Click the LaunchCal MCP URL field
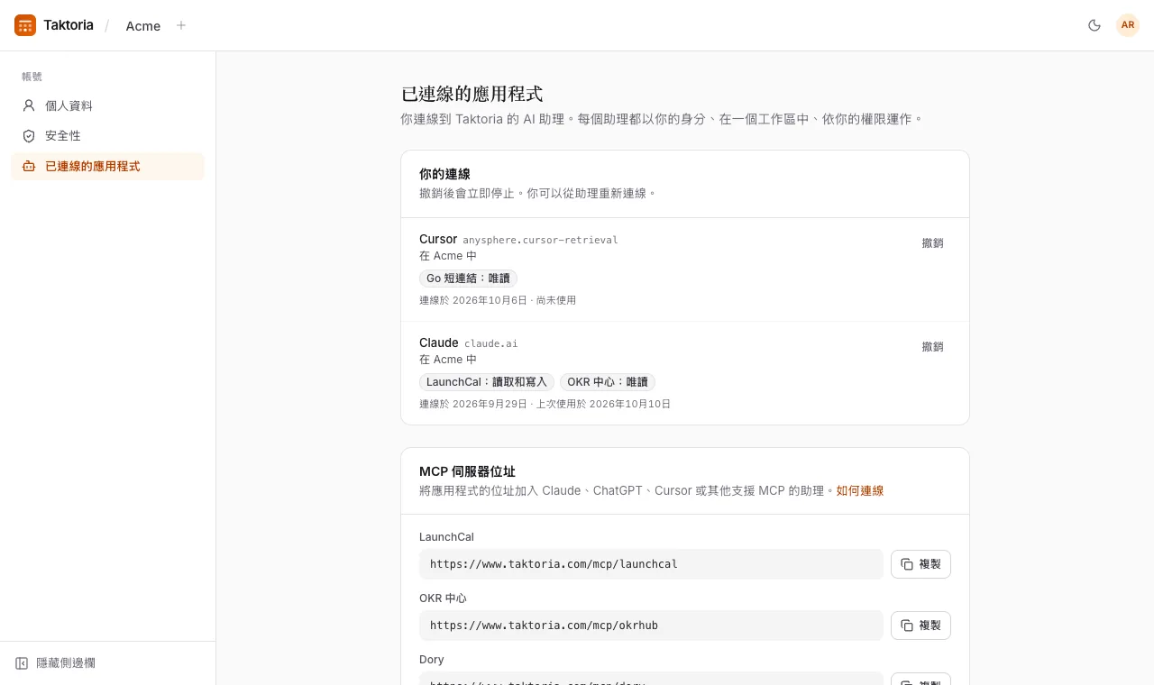The width and height of the screenshot is (1154, 685). click(x=651, y=564)
